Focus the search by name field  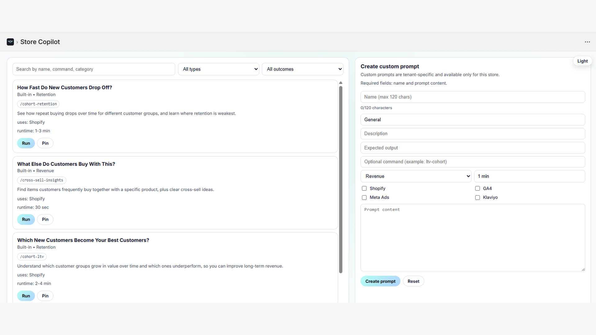tap(94, 69)
